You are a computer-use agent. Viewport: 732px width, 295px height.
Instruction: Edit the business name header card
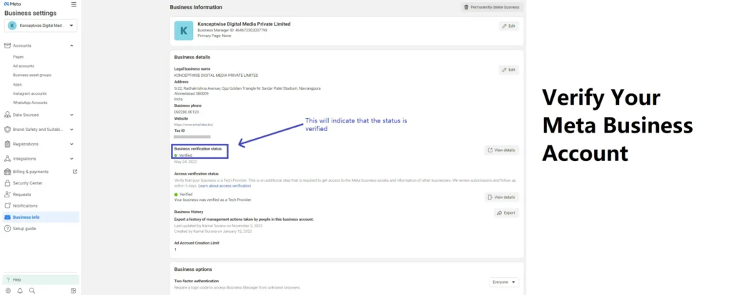tap(508, 26)
